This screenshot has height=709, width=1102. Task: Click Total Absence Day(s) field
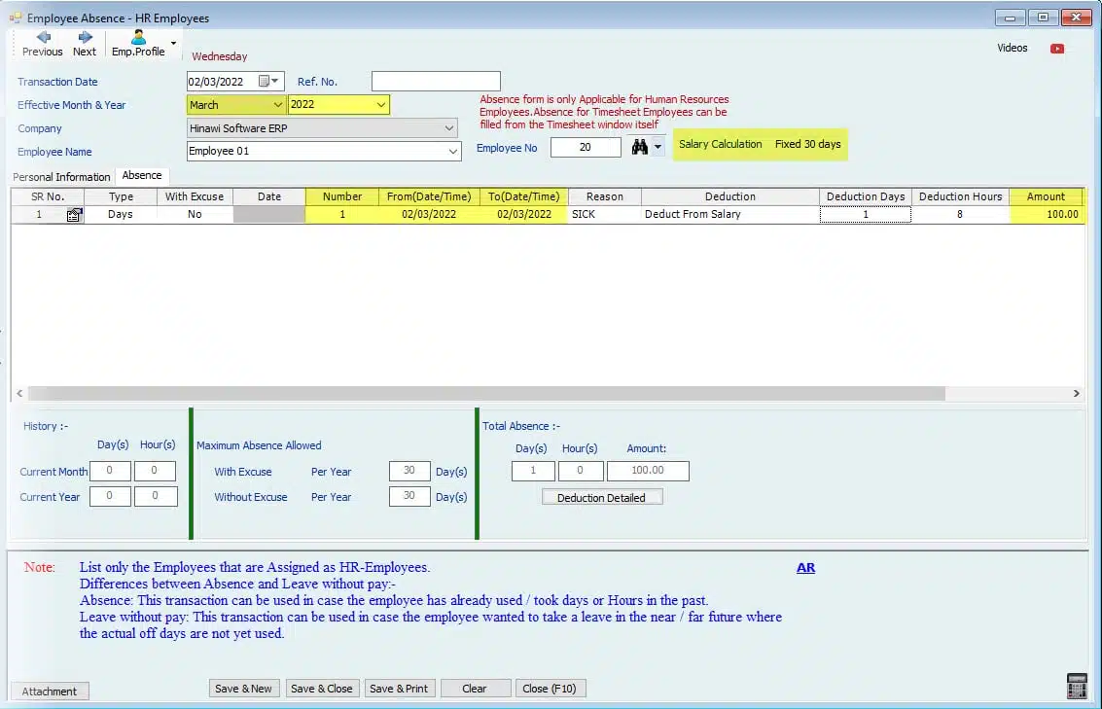click(533, 471)
